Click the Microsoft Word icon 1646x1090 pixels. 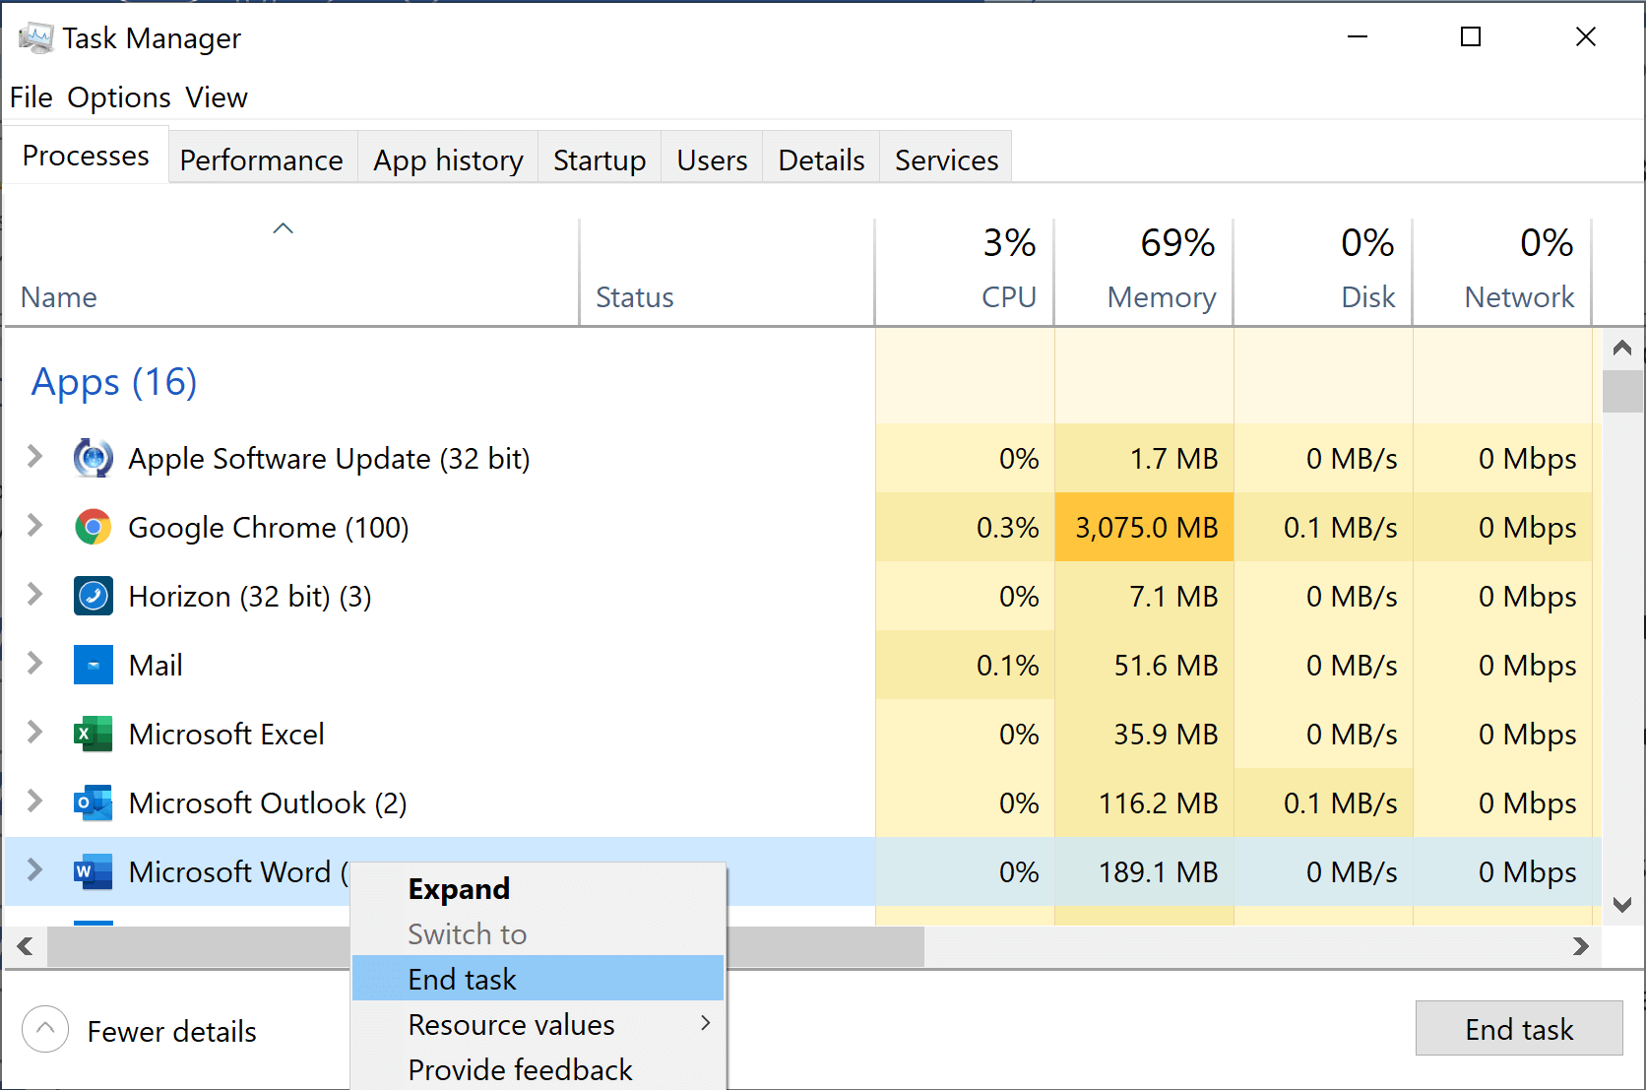click(x=93, y=872)
